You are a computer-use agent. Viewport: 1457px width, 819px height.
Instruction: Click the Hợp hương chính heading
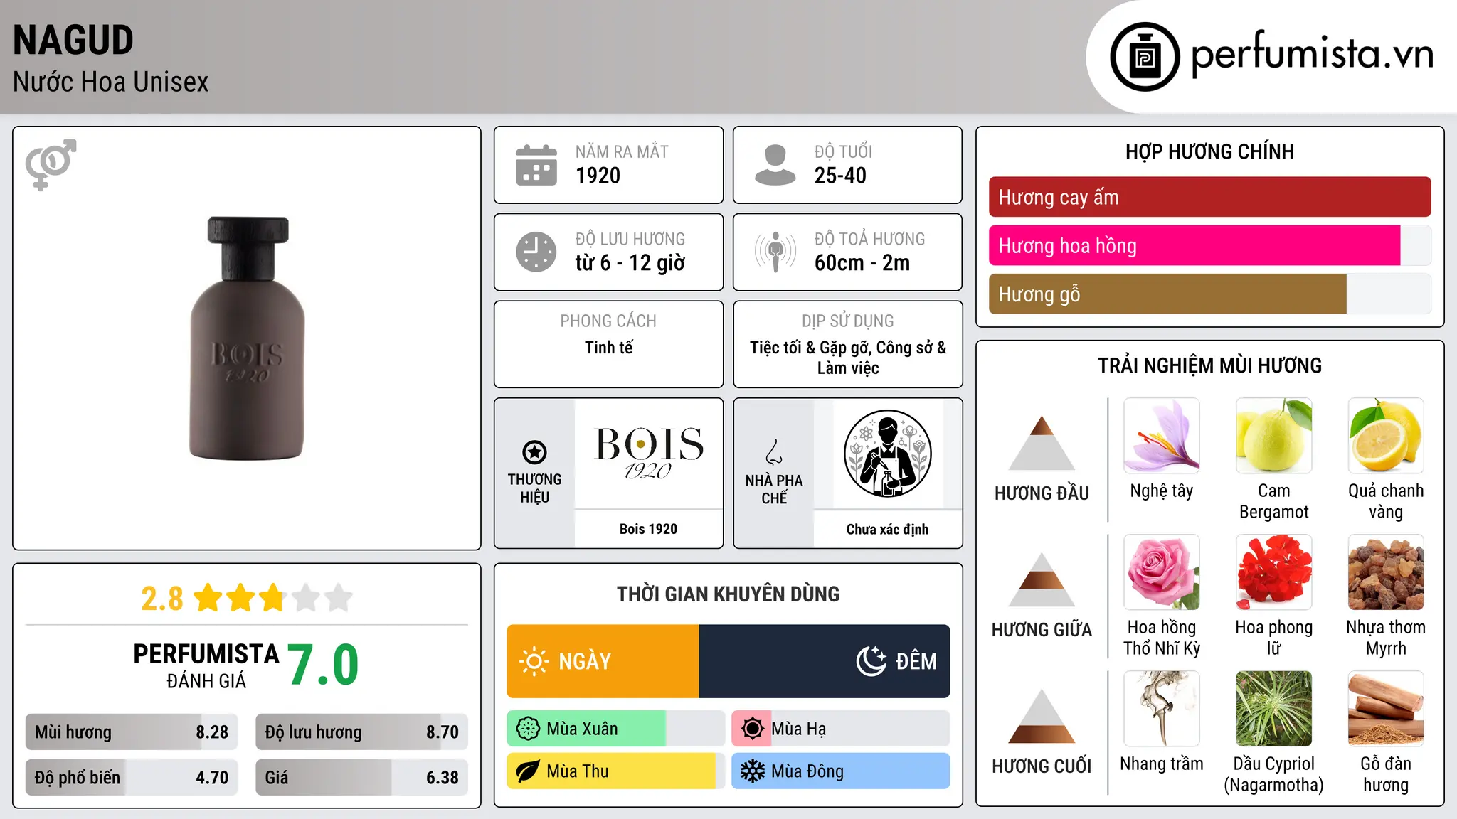pyautogui.click(x=1209, y=151)
